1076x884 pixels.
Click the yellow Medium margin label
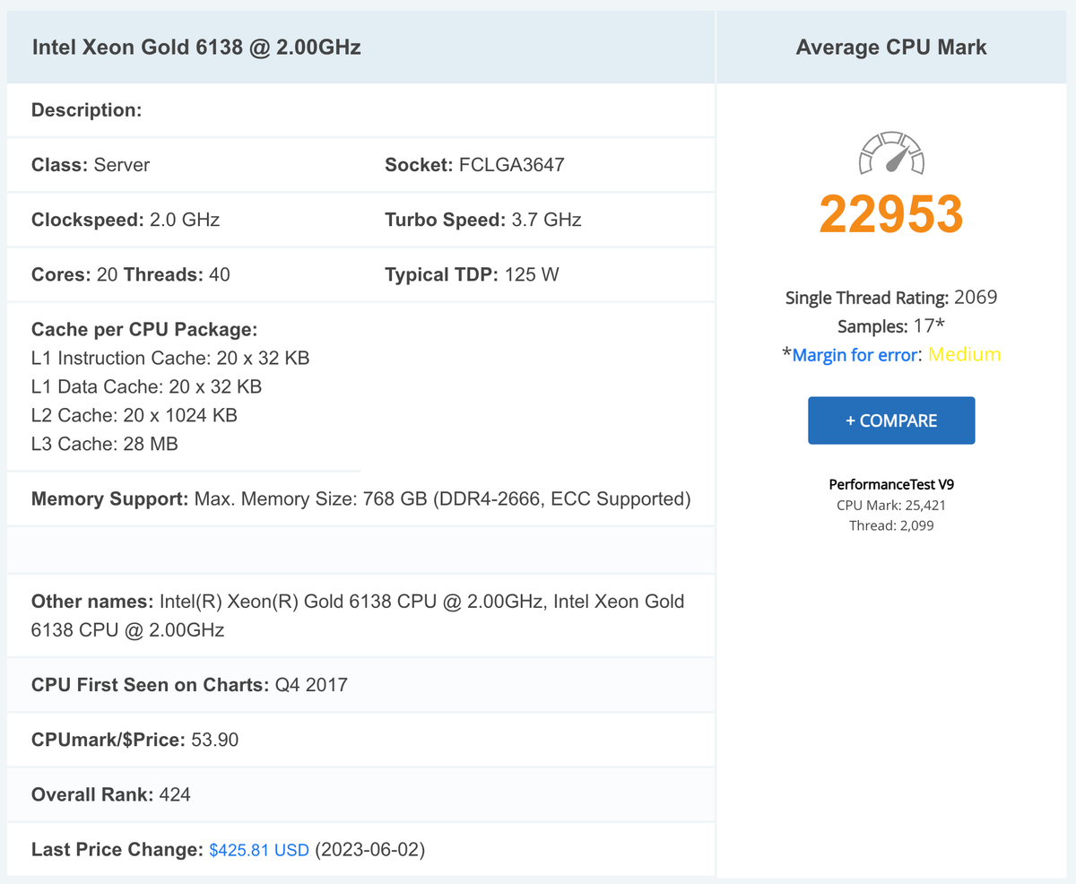pos(964,355)
